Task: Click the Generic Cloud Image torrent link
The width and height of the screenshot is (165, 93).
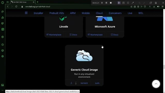Action: point(84,83)
